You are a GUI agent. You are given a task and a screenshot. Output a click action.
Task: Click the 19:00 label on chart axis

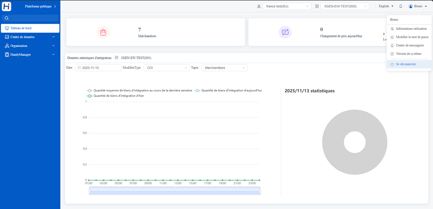tap(222, 183)
